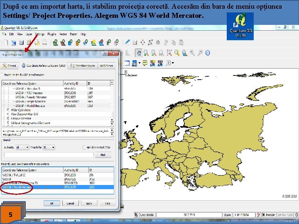Image resolution: width=299 pixels, height=224 pixels.
Task: Expand Oblique Stereographic Alternative node
Action: [8, 123]
